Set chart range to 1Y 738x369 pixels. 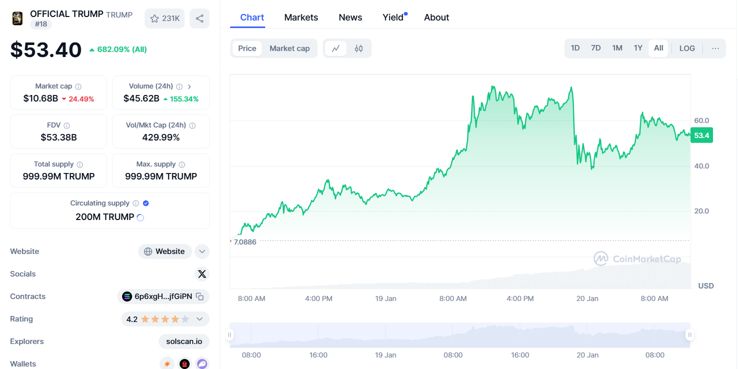638,48
